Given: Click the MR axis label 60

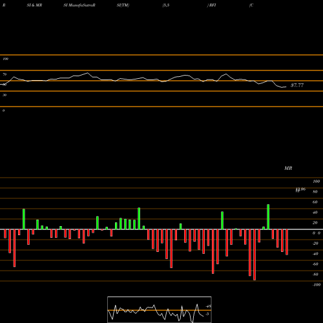Looking at the screenshot, I should point(315,202).
